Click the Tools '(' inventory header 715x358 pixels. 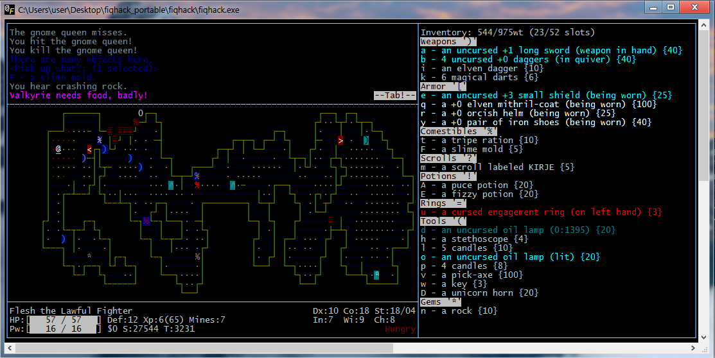point(443,221)
